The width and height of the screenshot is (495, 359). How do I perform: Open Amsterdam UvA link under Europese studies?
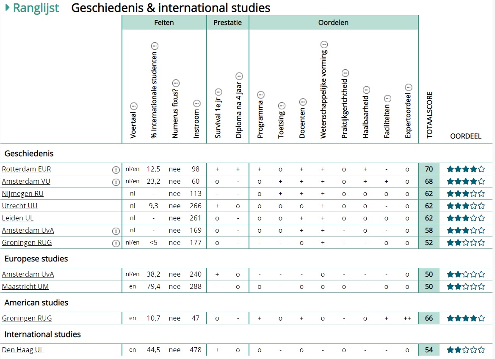28,274
